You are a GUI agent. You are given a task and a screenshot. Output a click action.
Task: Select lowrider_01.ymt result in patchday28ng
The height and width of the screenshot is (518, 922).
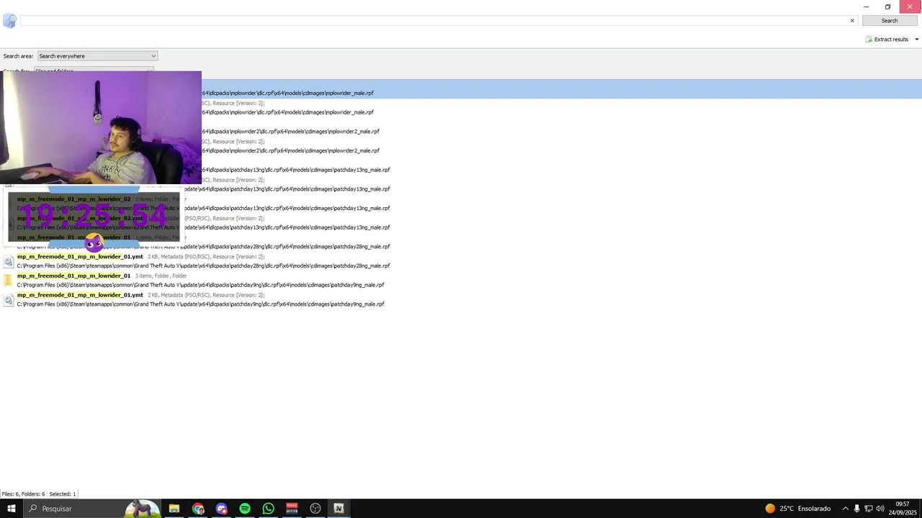(80, 257)
